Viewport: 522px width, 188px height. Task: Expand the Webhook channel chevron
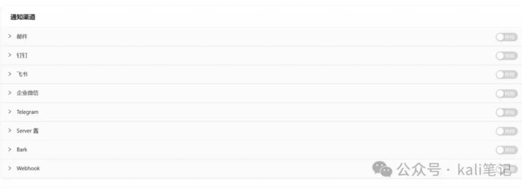pyautogui.click(x=10, y=168)
